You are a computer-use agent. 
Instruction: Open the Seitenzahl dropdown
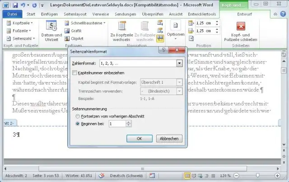click(x=21, y=38)
